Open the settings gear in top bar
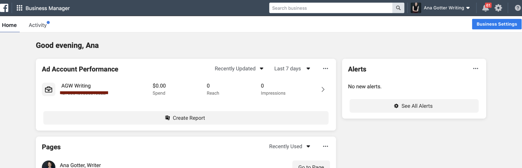522x168 pixels. coord(498,8)
